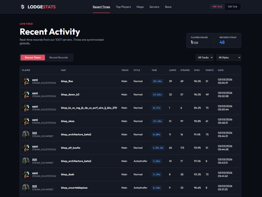This screenshot has width=262, height=197.
Task: Open 505's profile in the 5.82s row
Action: pos(35,160)
